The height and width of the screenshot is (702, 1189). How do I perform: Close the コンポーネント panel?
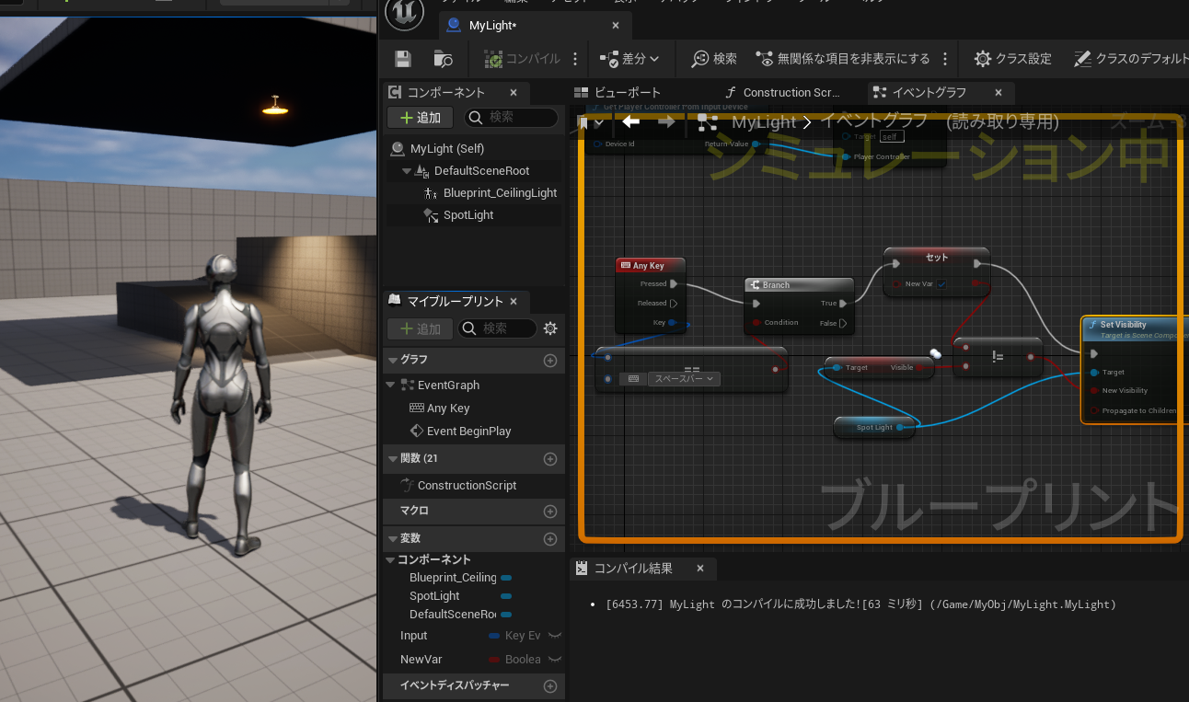pyautogui.click(x=514, y=92)
